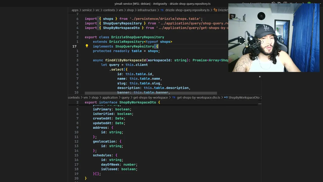Click the window title 'yimall-service [WSL: debian]'
323x182 pixels.
click(132, 4)
